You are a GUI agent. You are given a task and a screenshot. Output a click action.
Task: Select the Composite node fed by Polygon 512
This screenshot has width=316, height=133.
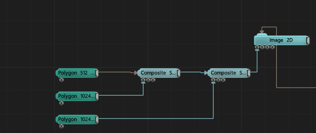coord(158,73)
